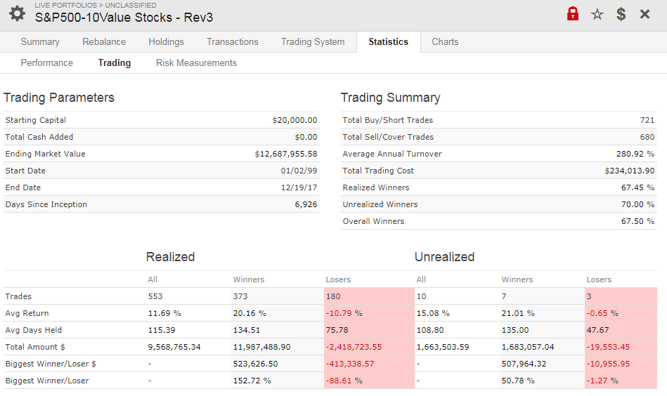
Task: Select the Trading System tab
Action: (x=313, y=41)
